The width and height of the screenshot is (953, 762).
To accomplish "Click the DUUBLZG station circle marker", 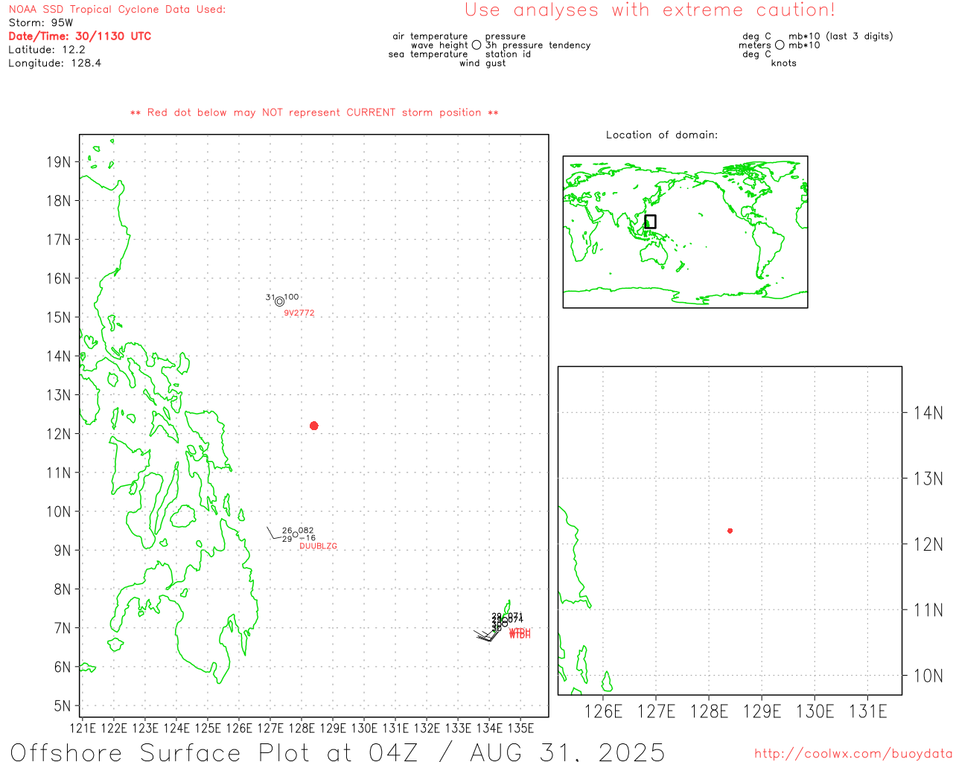I will (295, 534).
